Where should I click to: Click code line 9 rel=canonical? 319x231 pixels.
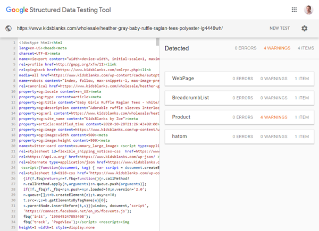click(x=89, y=86)
